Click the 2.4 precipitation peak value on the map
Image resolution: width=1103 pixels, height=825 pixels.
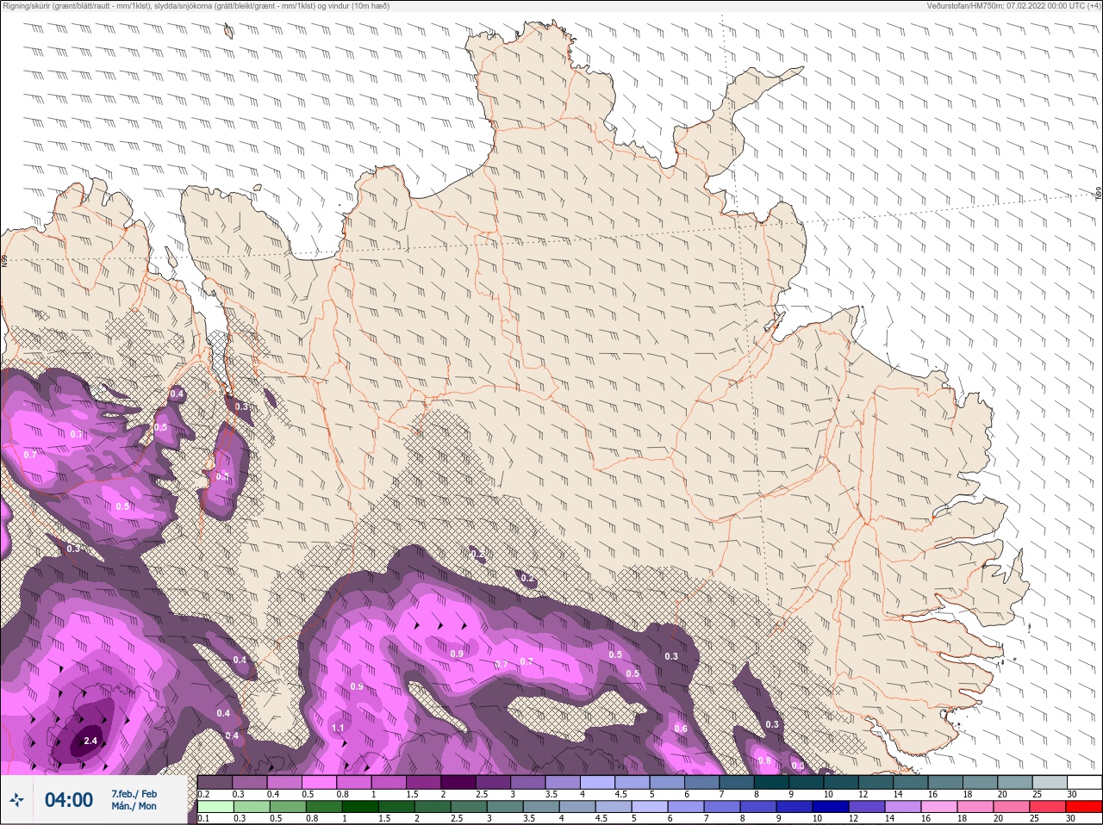click(90, 741)
